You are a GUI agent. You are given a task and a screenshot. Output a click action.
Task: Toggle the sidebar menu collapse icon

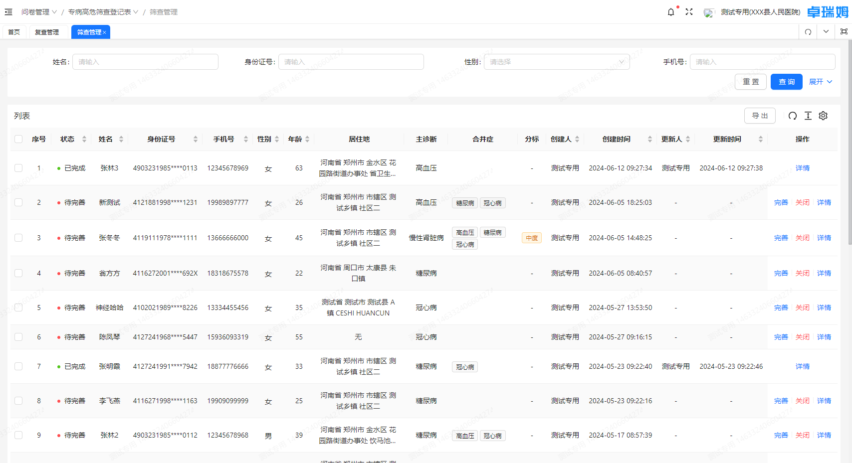8,12
